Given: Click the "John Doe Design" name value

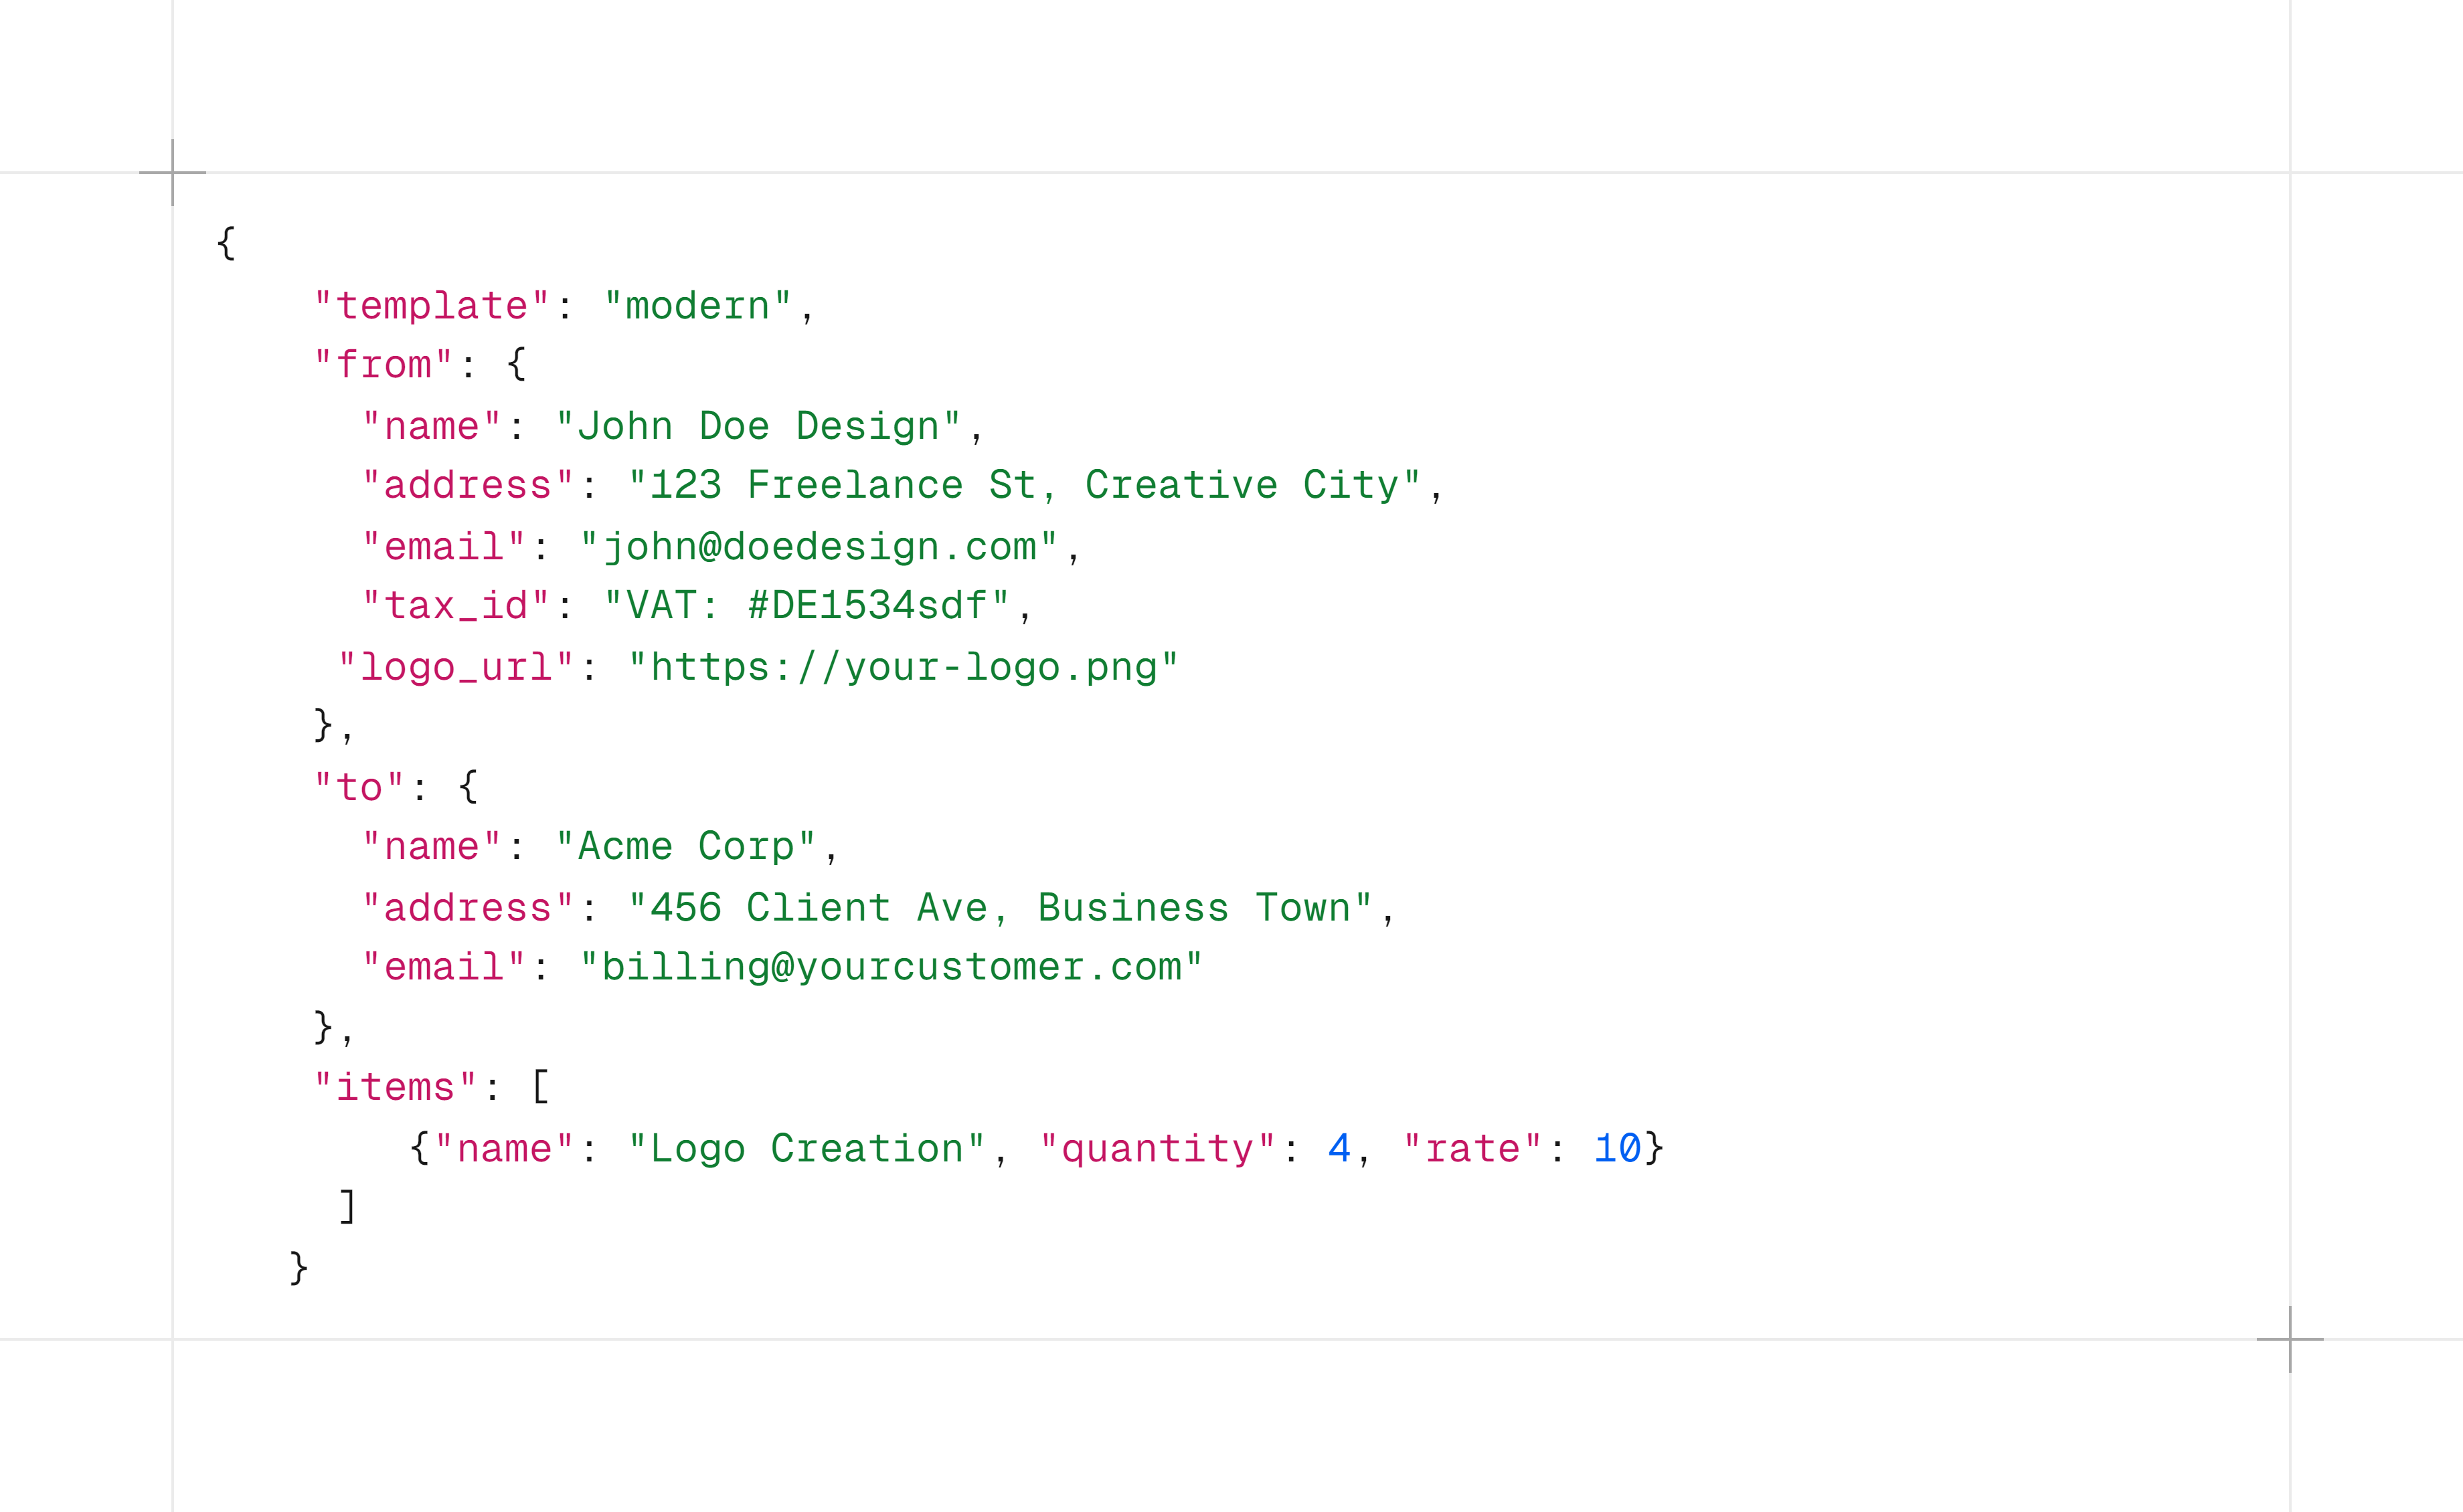Looking at the screenshot, I should tap(758, 426).
